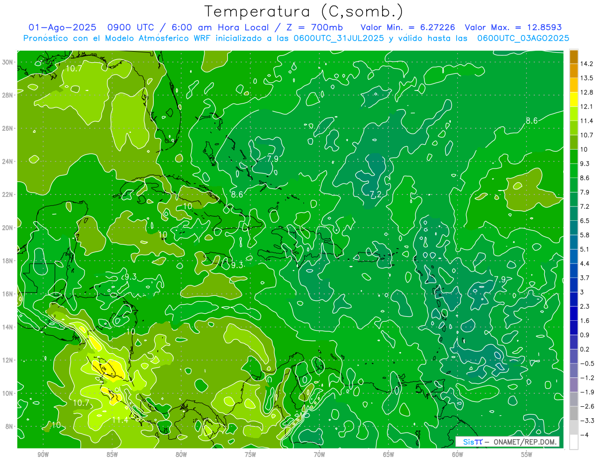Click the -0.5 colorbar tick label
This screenshot has width=597, height=461.
click(x=587, y=364)
